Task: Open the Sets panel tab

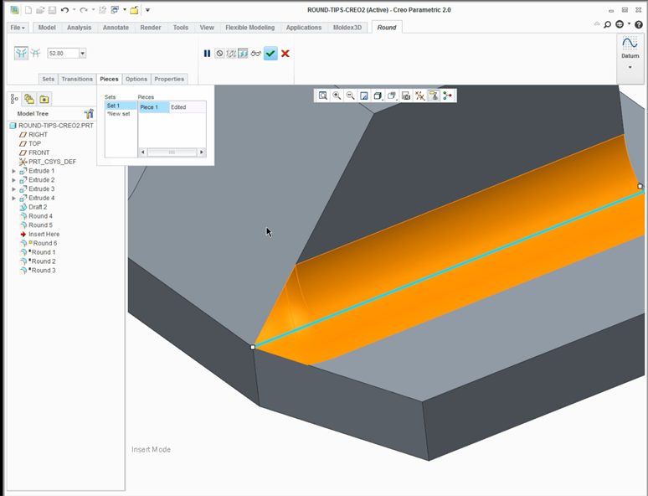Action: 49,79
